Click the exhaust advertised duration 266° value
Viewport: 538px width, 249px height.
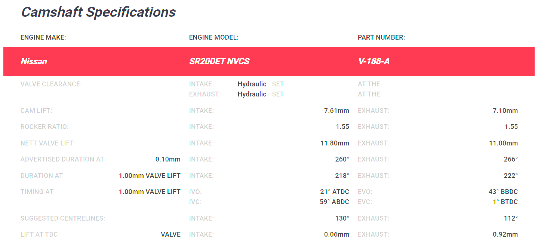pyautogui.click(x=510, y=159)
